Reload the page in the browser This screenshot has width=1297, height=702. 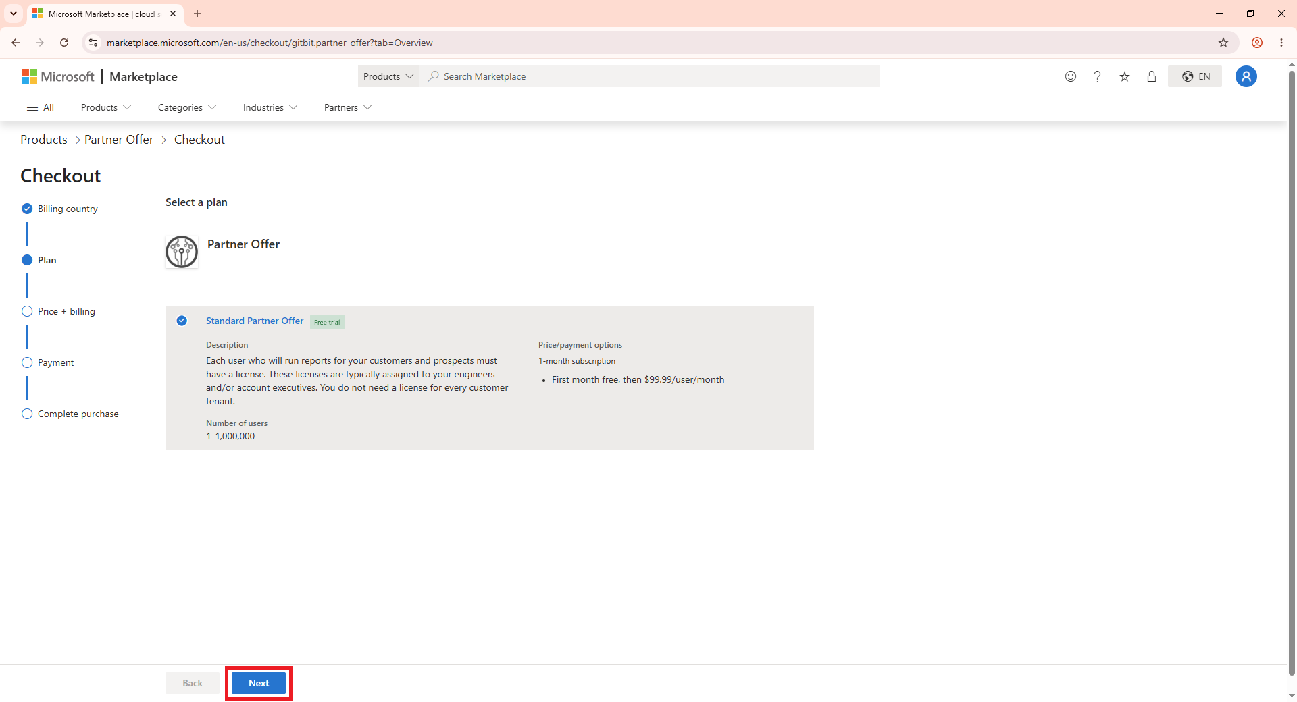coord(64,43)
